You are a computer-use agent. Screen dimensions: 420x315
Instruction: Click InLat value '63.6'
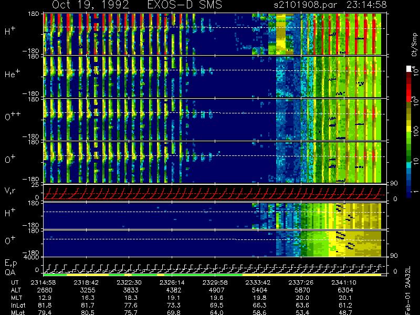click(x=302, y=305)
